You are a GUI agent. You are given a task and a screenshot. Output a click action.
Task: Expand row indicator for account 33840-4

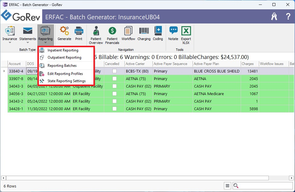pos(4,71)
